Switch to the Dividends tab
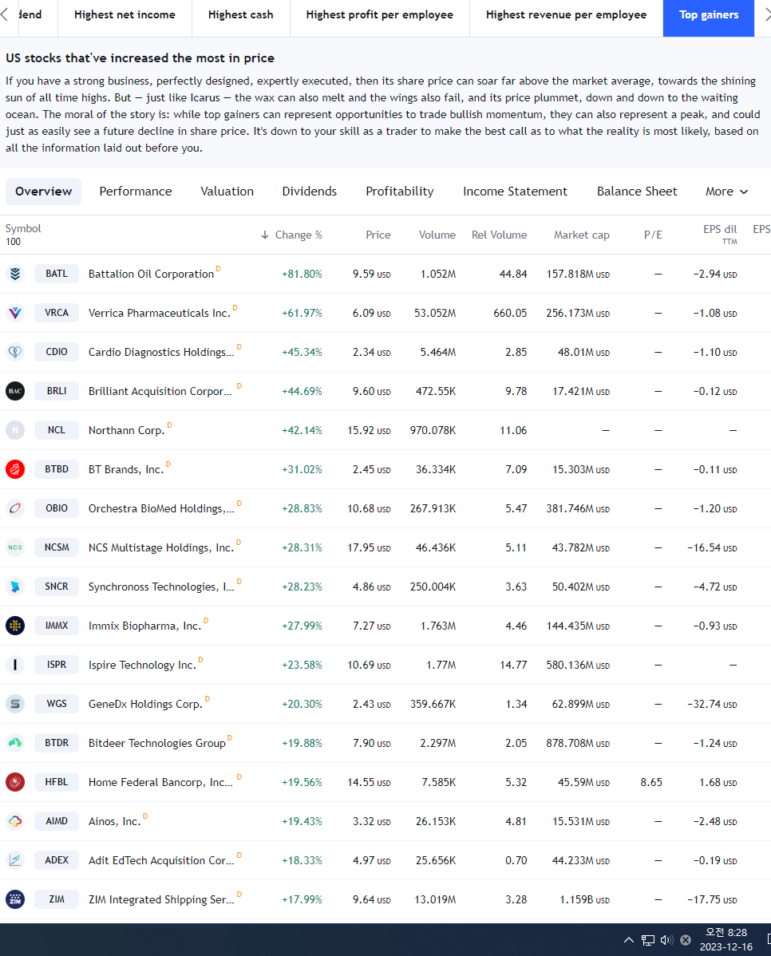The height and width of the screenshot is (956, 771). (309, 192)
